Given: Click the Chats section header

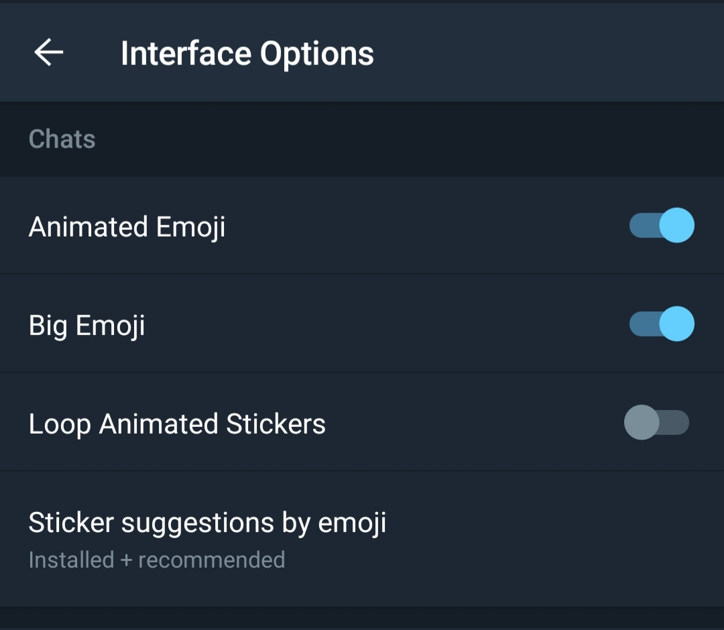Looking at the screenshot, I should [x=62, y=139].
